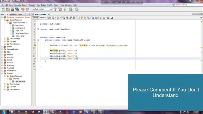
Task: Click the Find Selection magnifier icon in editor toolbar
Action: [64, 18]
